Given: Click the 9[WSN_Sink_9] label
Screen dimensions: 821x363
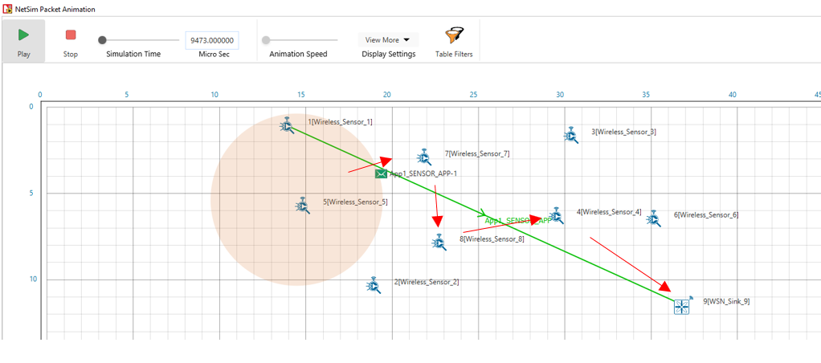Looking at the screenshot, I should tap(727, 301).
